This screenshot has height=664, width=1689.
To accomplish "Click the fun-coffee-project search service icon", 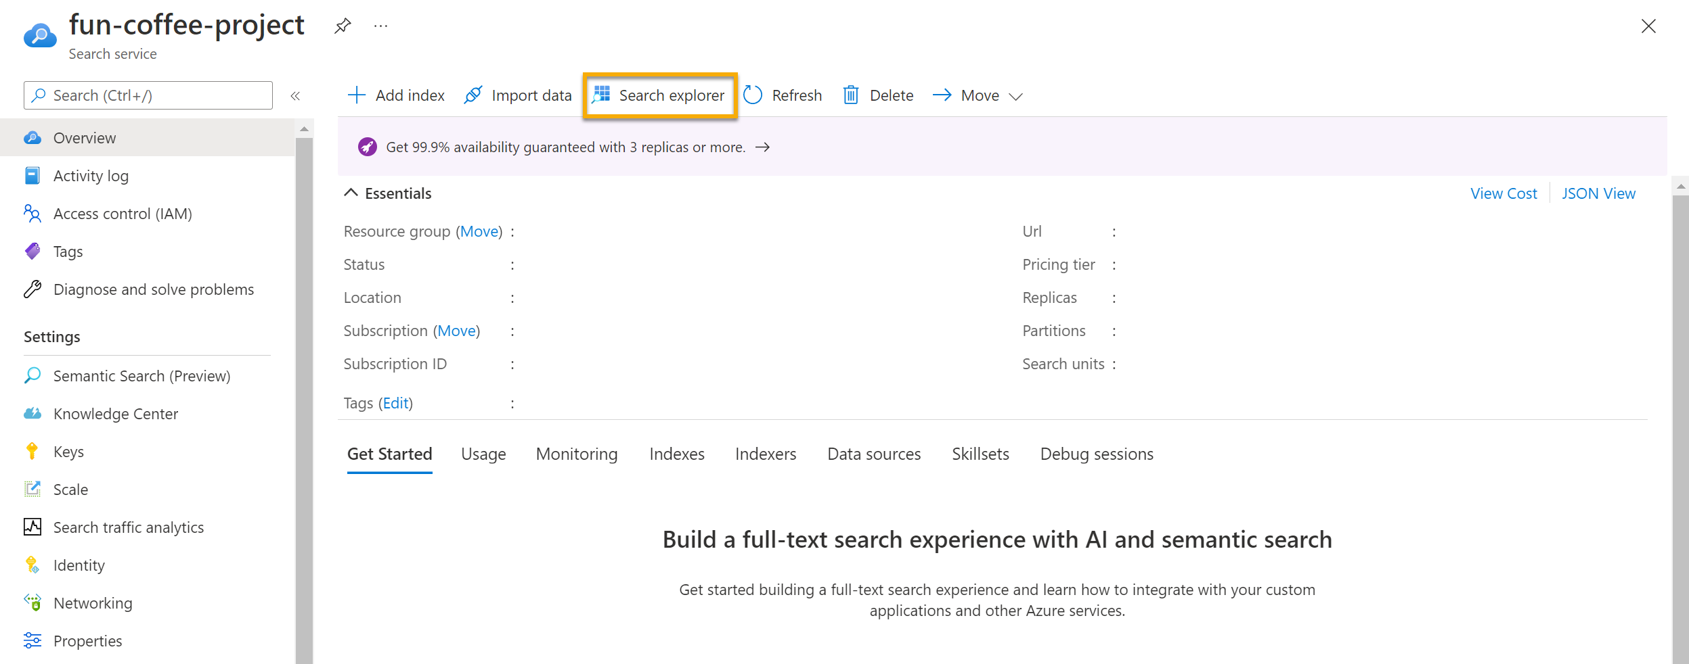I will pos(40,35).
